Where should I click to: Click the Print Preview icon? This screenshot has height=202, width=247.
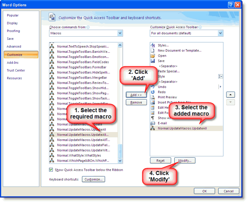153,97
